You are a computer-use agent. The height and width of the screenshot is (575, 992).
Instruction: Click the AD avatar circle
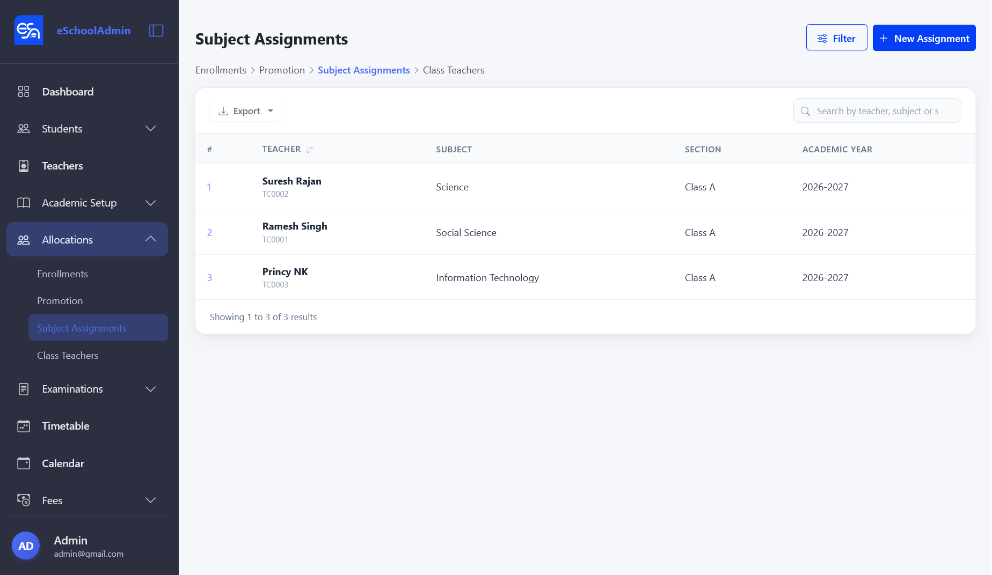click(x=26, y=545)
